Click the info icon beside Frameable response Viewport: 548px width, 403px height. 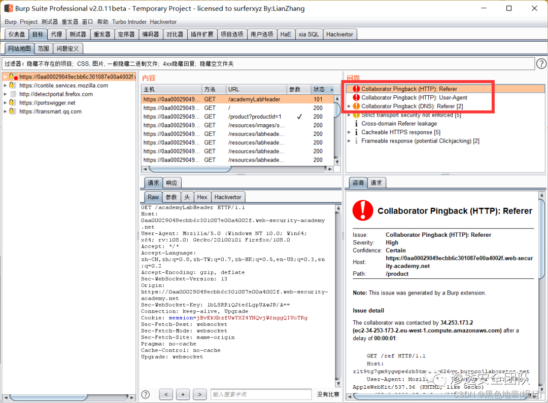click(356, 141)
